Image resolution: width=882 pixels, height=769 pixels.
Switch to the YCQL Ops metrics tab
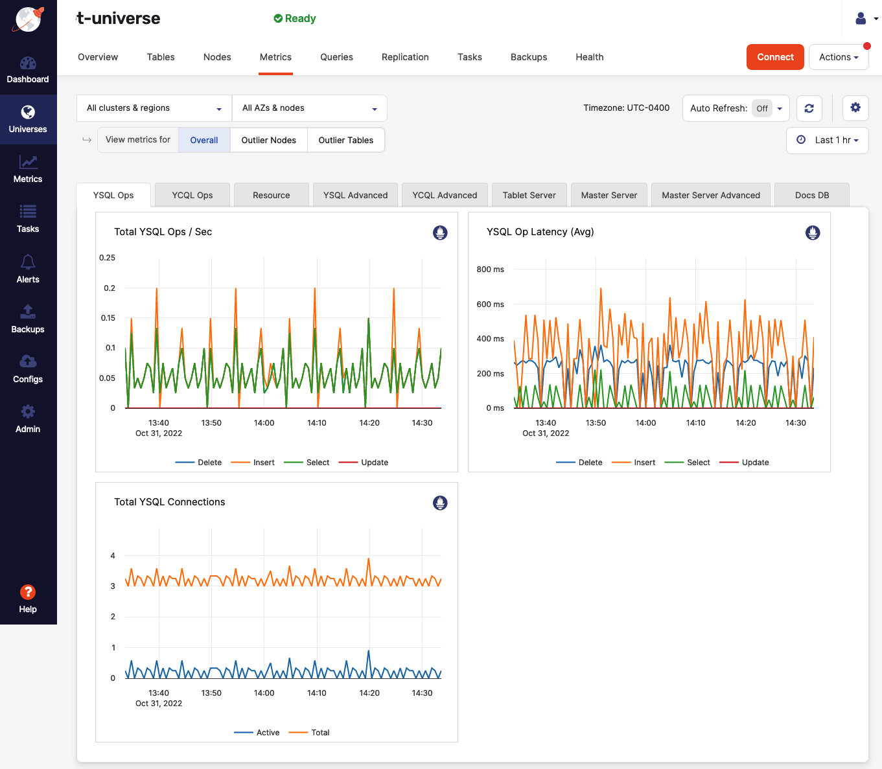192,194
